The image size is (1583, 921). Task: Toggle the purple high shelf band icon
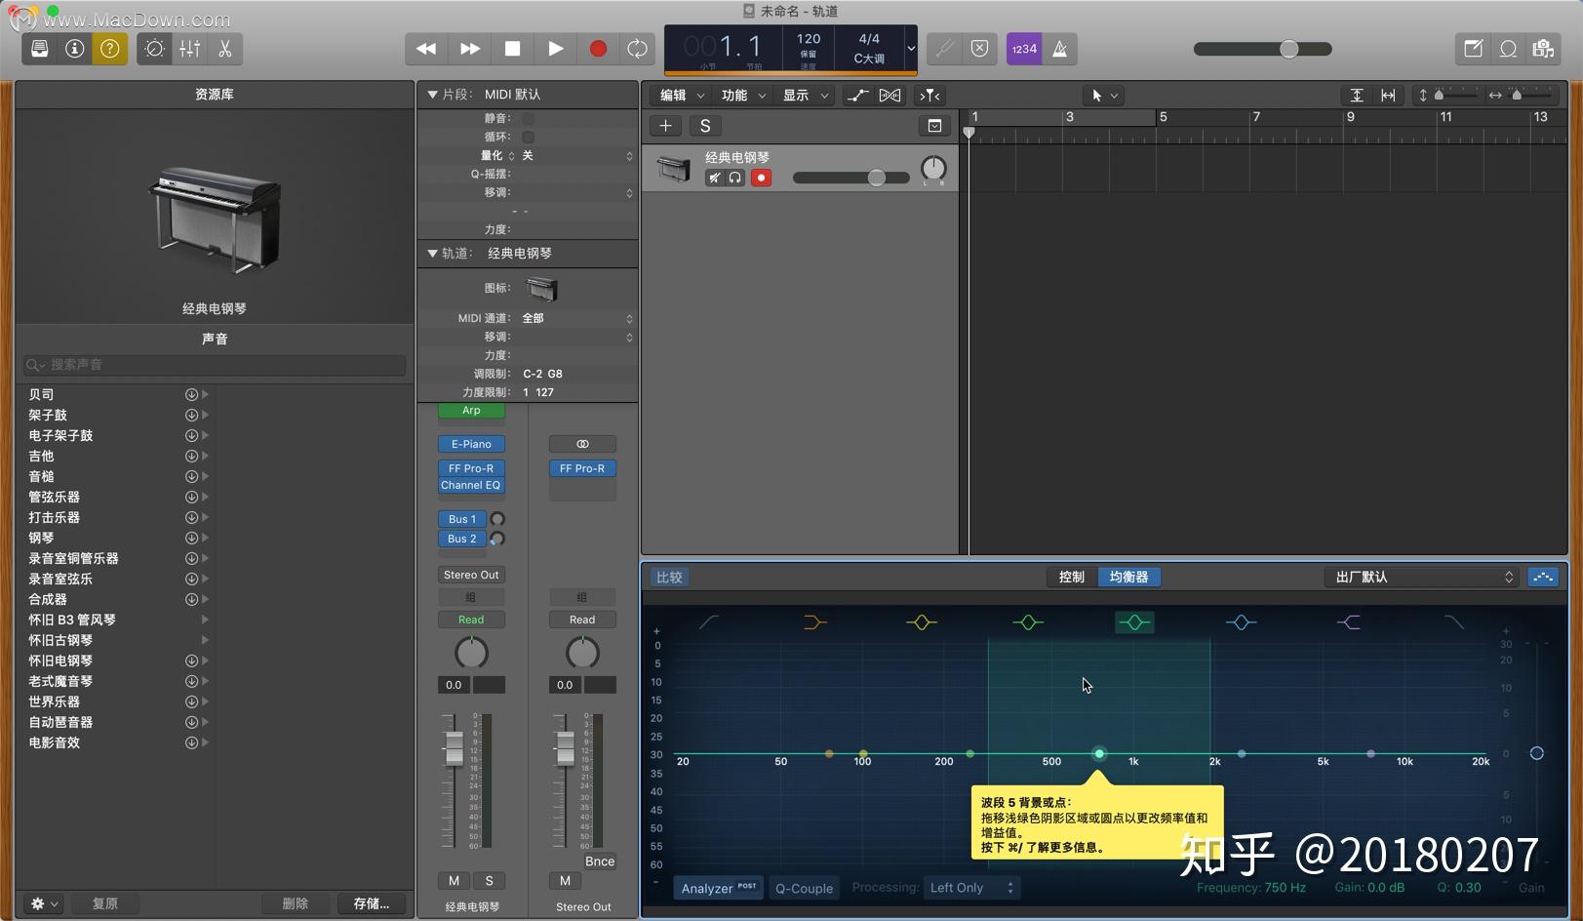[x=1348, y=622]
